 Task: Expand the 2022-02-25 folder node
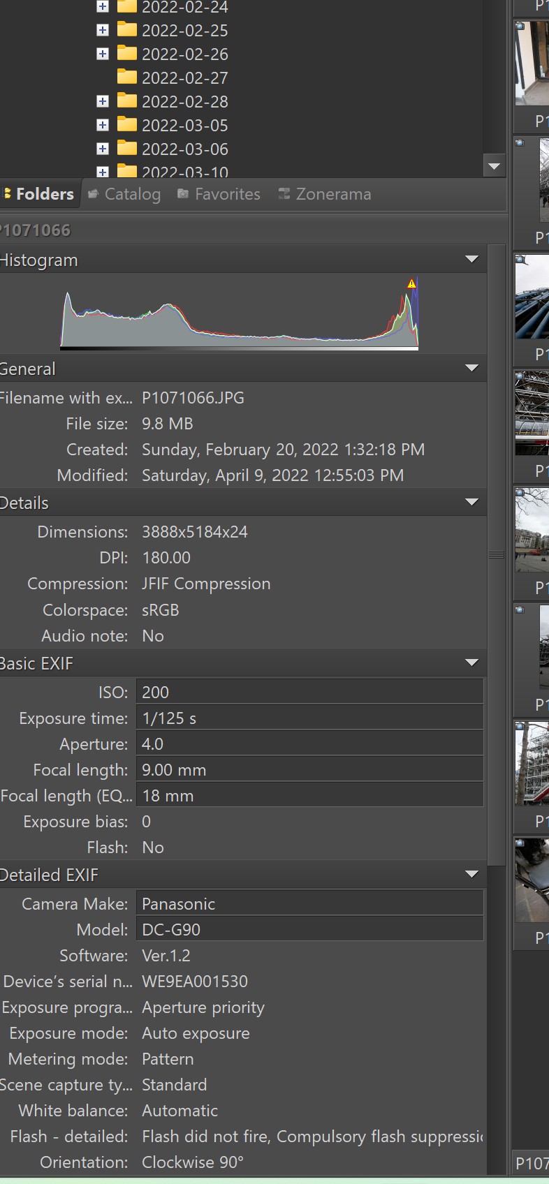[103, 30]
